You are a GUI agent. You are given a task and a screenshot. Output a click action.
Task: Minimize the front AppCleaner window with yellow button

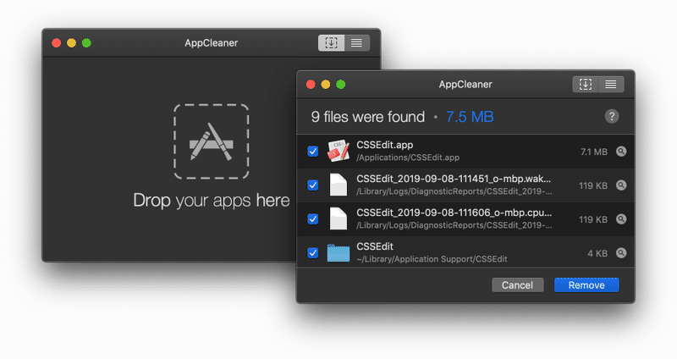coord(326,84)
